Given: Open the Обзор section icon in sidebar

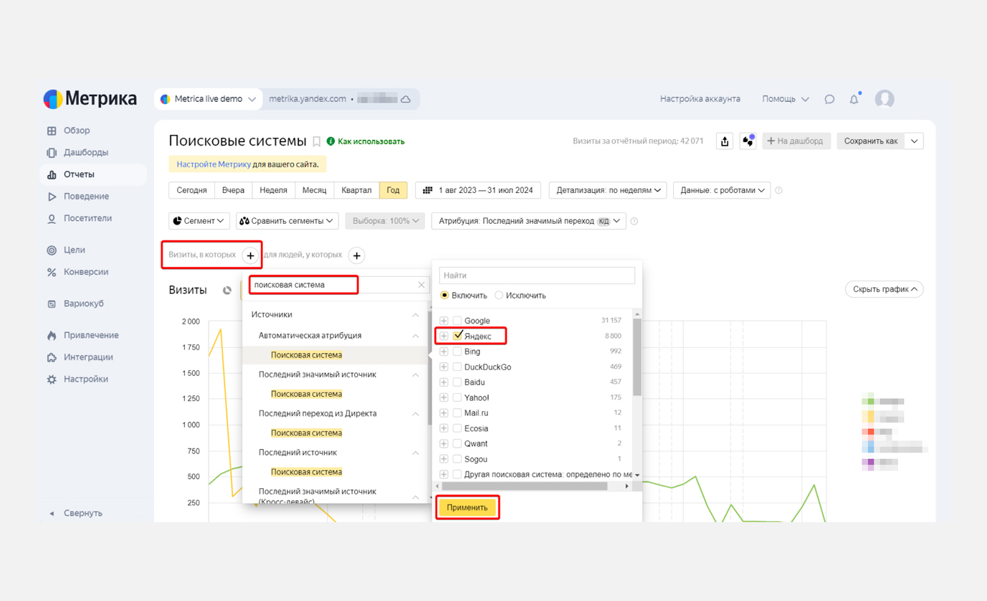Looking at the screenshot, I should coord(52,131).
